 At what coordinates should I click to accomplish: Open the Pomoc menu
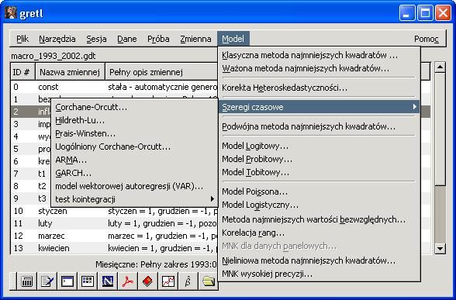(x=427, y=39)
